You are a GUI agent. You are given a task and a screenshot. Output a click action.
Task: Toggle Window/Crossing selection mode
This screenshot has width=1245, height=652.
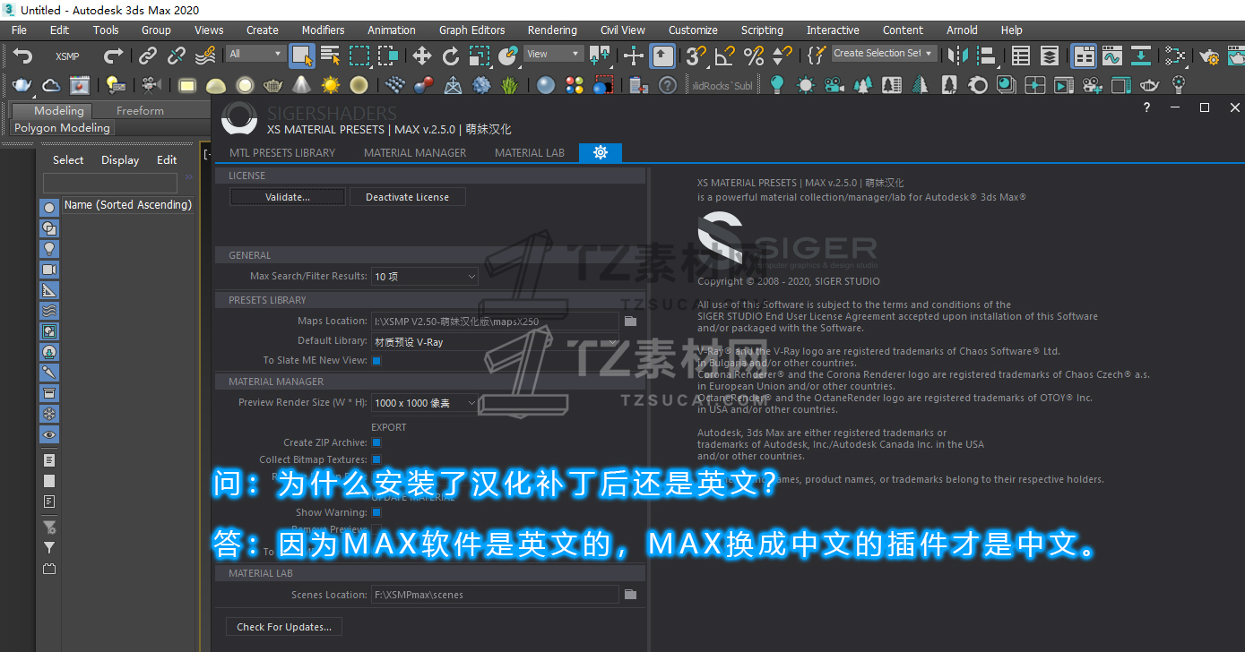pyautogui.click(x=388, y=56)
